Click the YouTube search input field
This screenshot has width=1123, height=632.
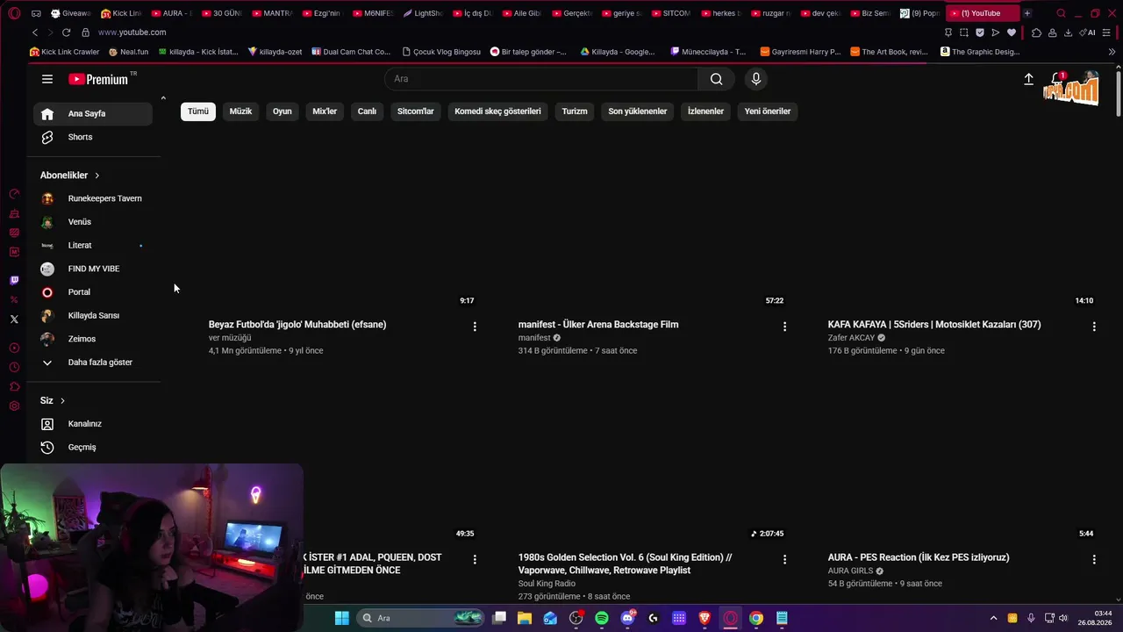541,79
